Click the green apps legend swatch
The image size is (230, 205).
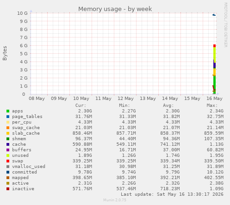8,111
